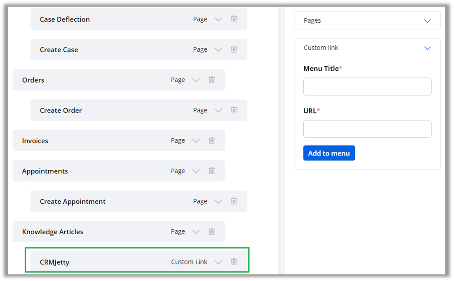Remove Appointments using its trash icon
This screenshot has height=281, width=454.
tap(211, 171)
